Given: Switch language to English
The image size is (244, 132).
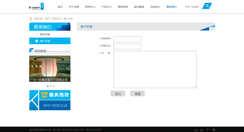Looking at the screenshot, I should pos(195,7).
